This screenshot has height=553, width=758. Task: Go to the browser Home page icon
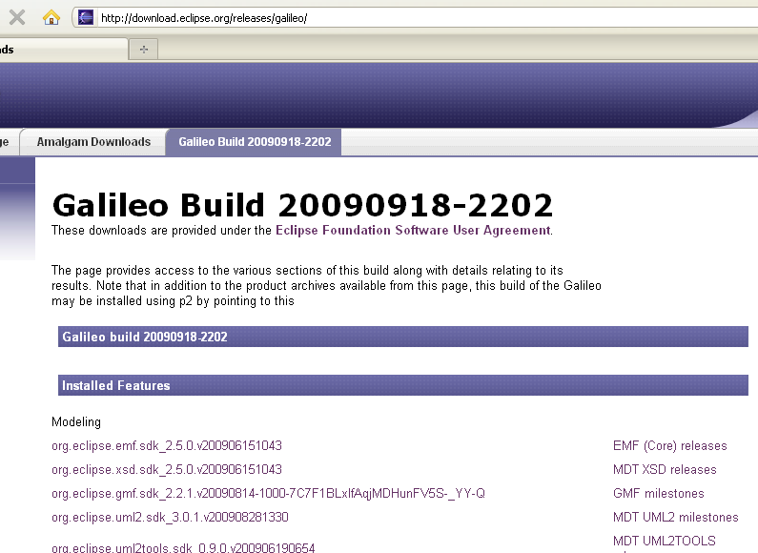(51, 17)
